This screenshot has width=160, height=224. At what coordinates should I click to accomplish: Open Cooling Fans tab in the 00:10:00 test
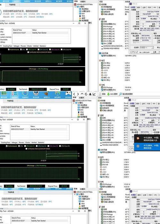coord(6,142)
